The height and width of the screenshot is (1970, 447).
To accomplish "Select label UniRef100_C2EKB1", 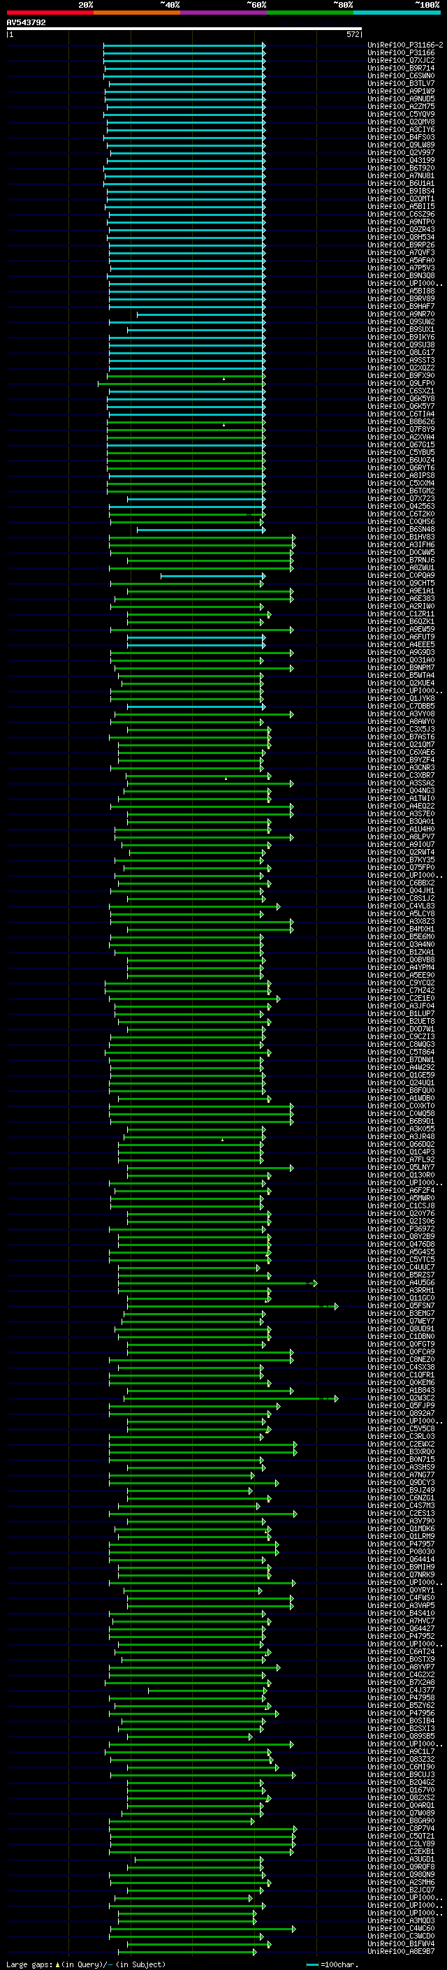I will point(401,1851).
